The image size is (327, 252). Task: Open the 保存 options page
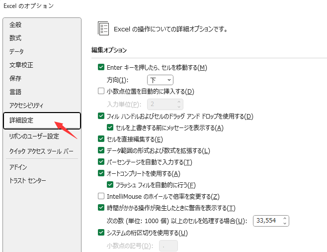[x=15, y=78]
